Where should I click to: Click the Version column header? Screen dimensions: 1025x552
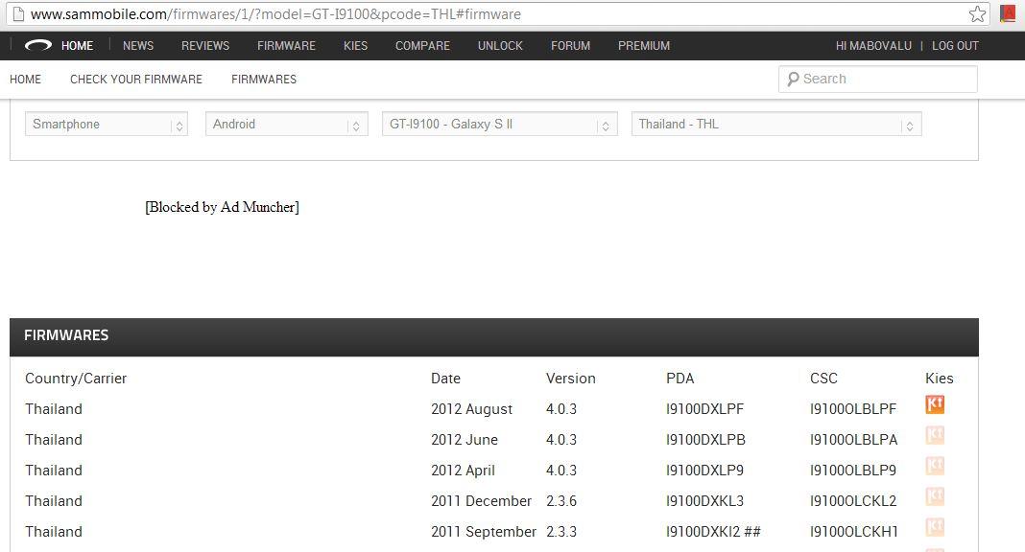click(x=571, y=379)
